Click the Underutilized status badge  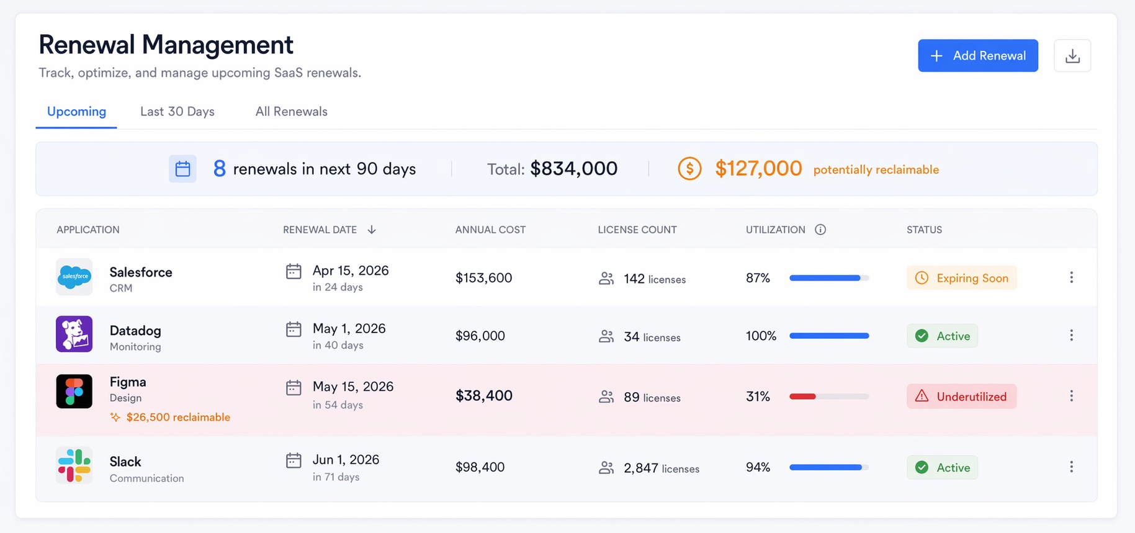pyautogui.click(x=961, y=396)
